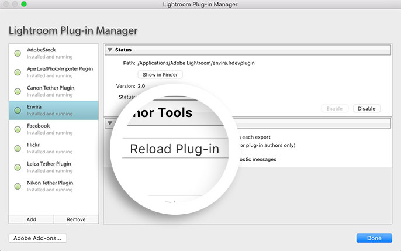
Task: Click the Flickr plug-in green dot
Action: pos(18,148)
